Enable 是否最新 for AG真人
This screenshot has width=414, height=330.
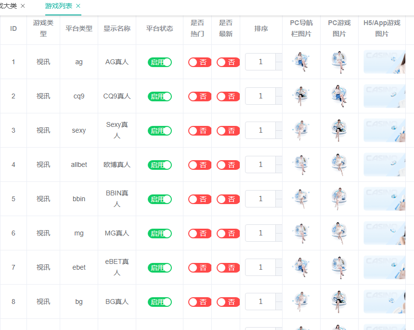tap(228, 62)
